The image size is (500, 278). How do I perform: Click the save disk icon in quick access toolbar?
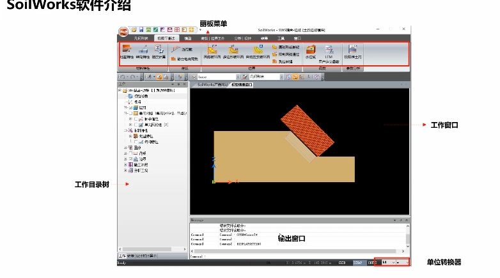[141, 29]
